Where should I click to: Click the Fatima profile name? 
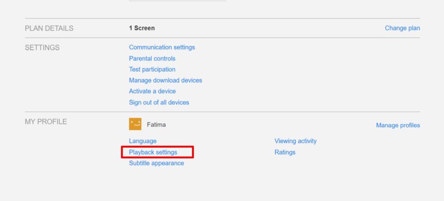pyautogui.click(x=156, y=125)
